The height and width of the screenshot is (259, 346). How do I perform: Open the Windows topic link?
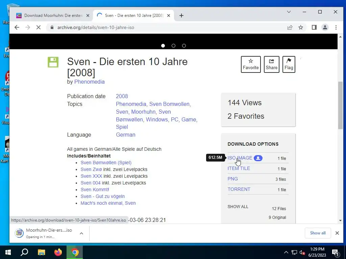pos(157,119)
